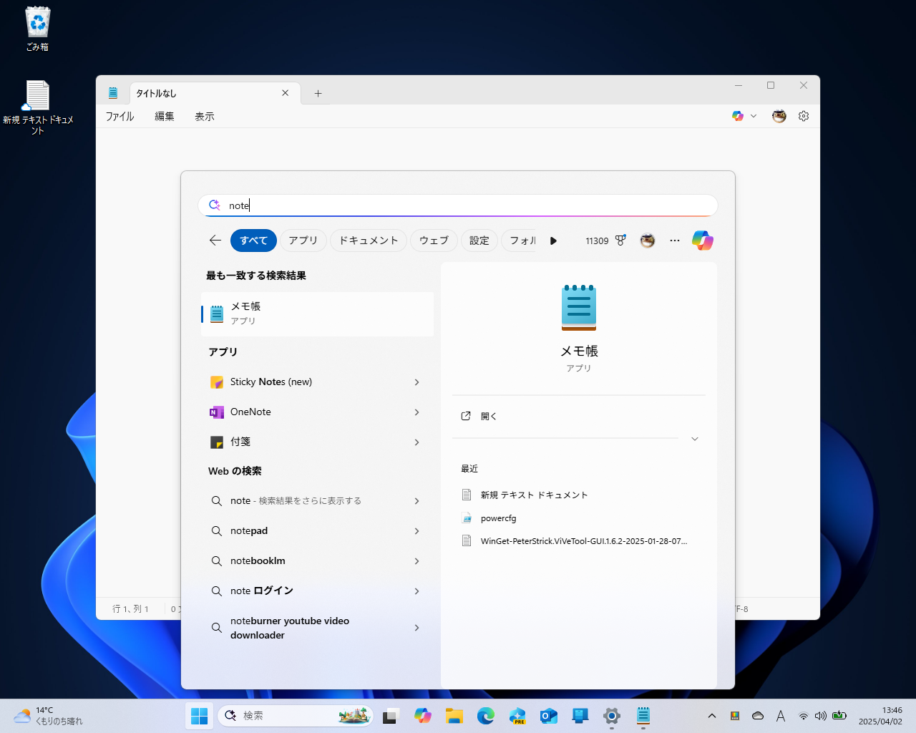Switch to the ウェブ search filter
This screenshot has width=916, height=733.
[x=434, y=241]
